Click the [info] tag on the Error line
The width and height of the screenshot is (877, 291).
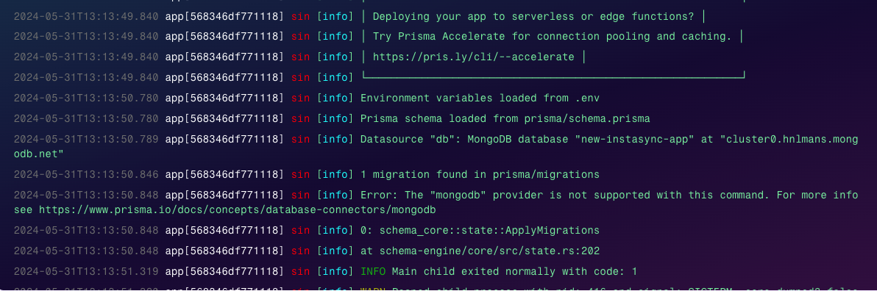click(335, 195)
